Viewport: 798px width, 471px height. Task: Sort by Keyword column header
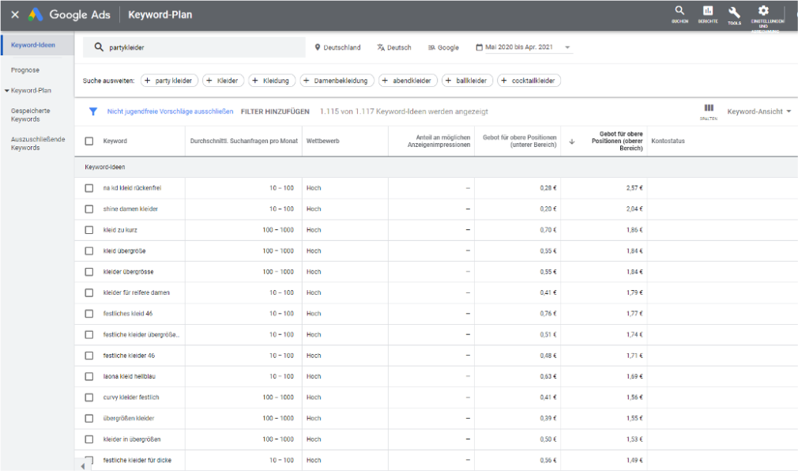pyautogui.click(x=115, y=141)
